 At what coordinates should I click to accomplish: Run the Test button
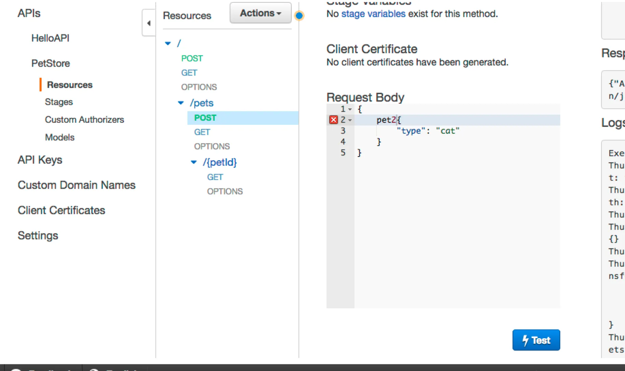pyautogui.click(x=536, y=340)
